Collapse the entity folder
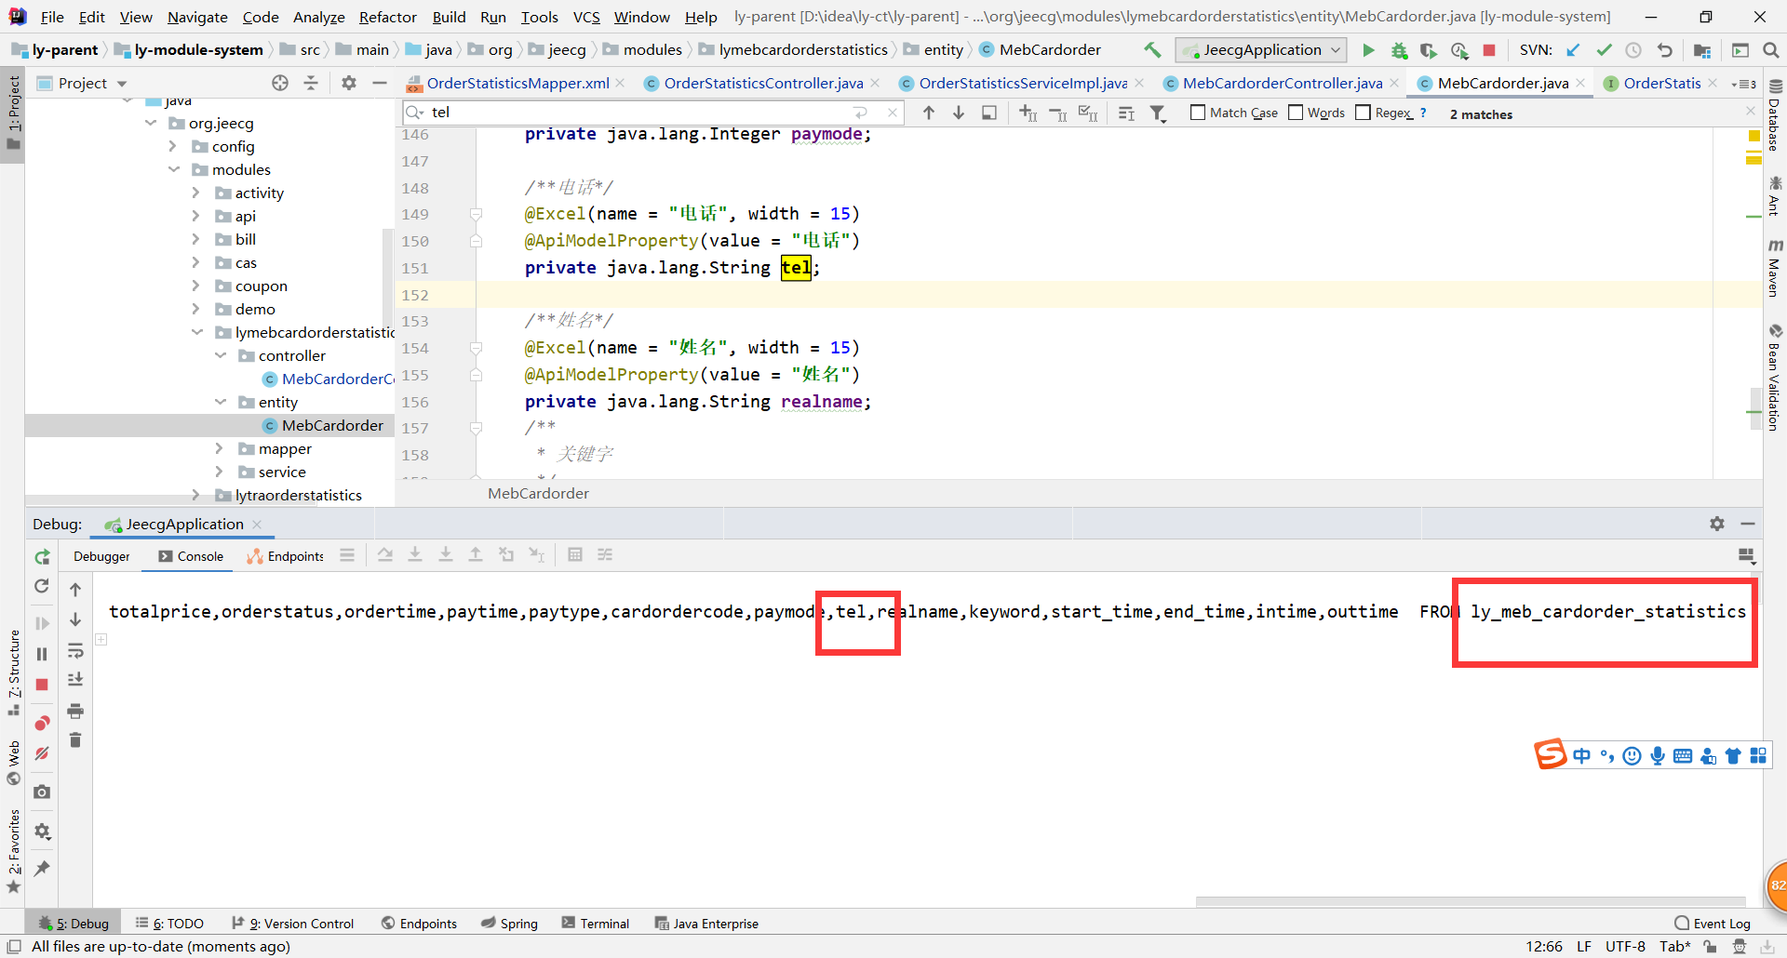The height and width of the screenshot is (958, 1787). click(x=220, y=402)
